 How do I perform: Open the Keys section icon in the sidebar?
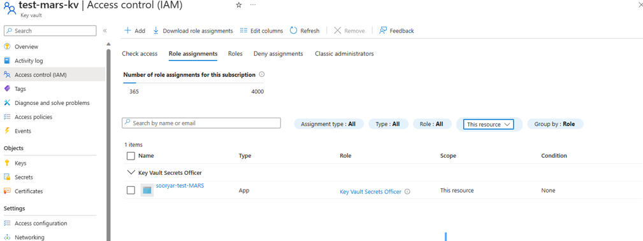[6, 163]
